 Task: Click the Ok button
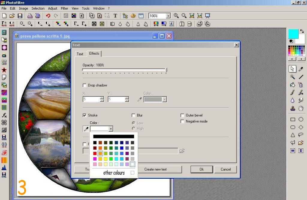202,169
